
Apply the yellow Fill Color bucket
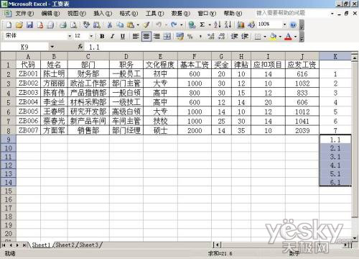coord(273,37)
